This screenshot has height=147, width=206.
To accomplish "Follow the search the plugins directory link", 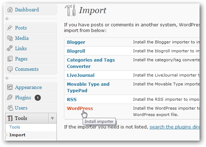I will point(175,127).
